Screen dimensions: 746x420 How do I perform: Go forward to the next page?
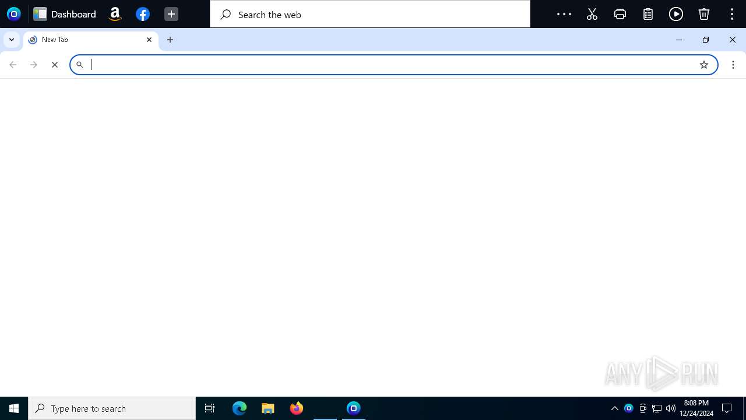click(x=34, y=65)
